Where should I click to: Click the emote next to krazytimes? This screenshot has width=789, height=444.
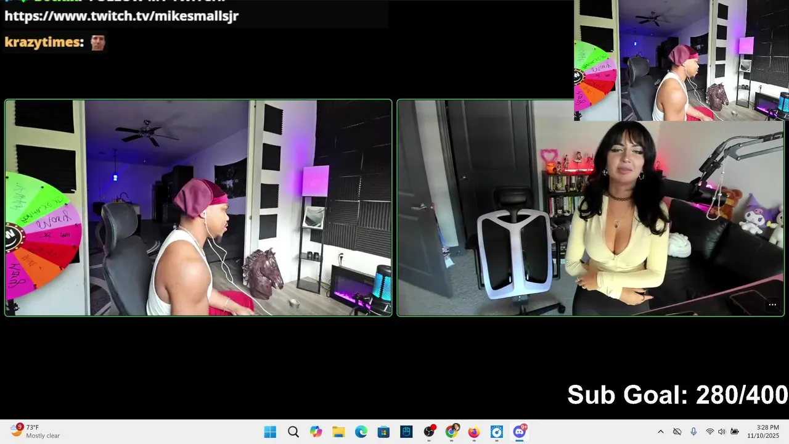pos(98,43)
